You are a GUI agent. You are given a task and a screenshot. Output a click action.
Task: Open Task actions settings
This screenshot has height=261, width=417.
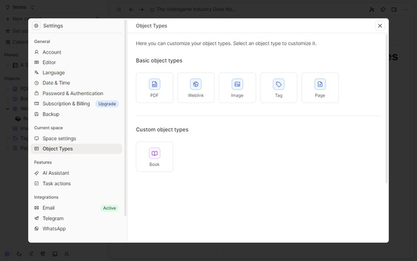point(76,183)
